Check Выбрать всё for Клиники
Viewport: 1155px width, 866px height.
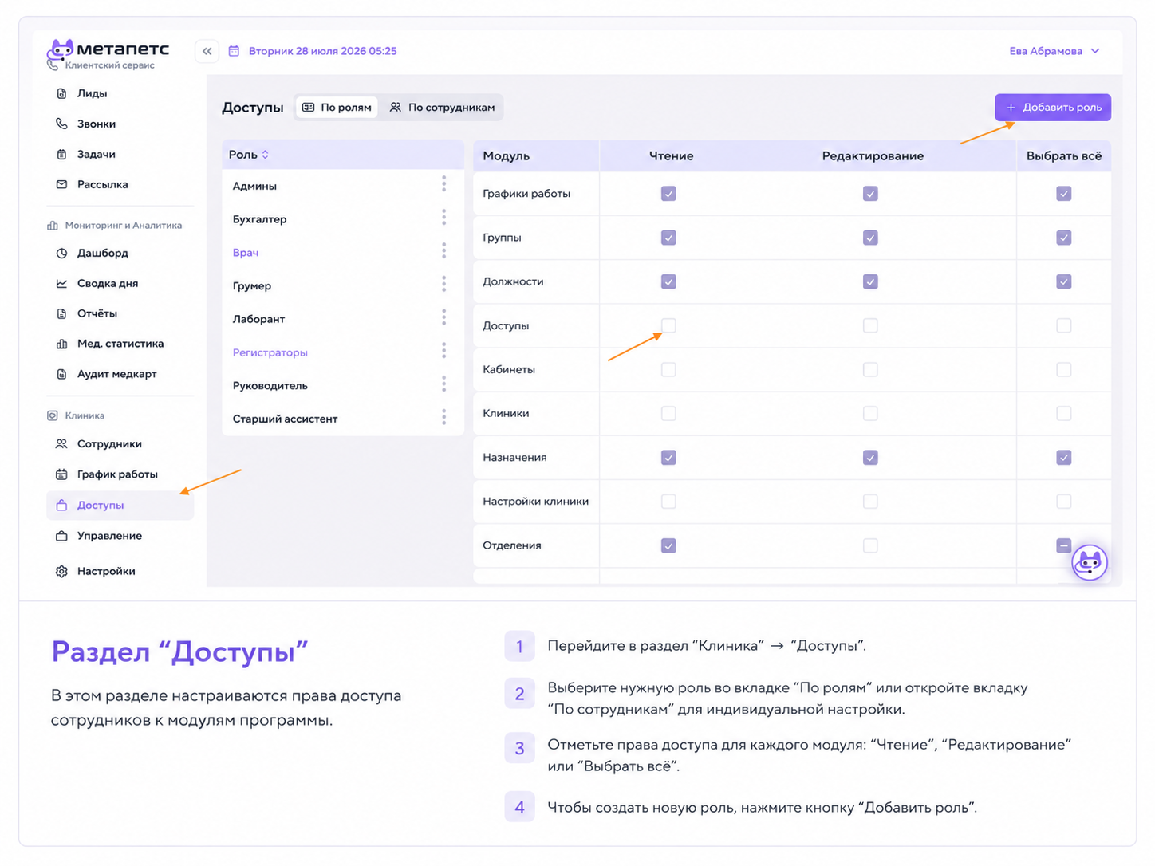click(1064, 413)
